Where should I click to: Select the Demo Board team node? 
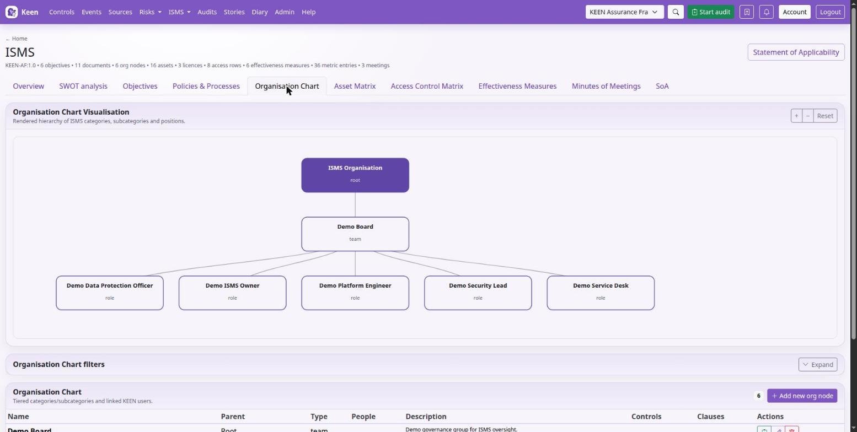[355, 234]
